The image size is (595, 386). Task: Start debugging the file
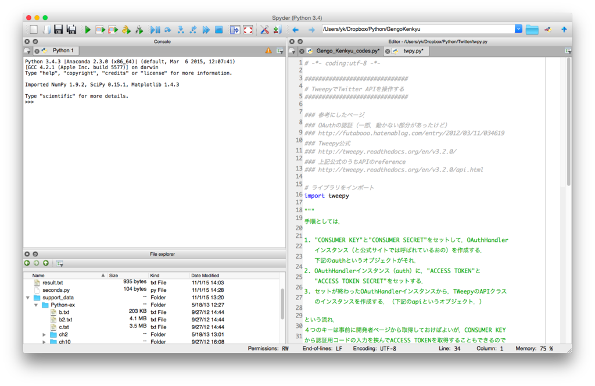[x=155, y=29]
